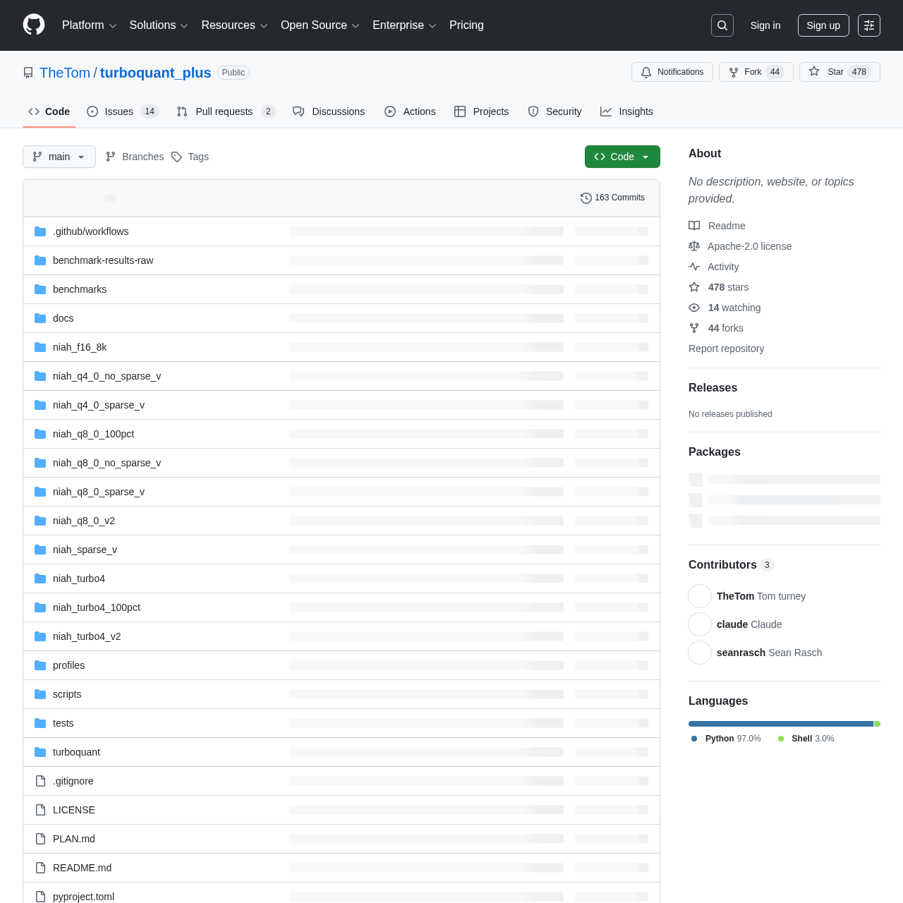Click the GitHub home logo
Image resolution: width=903 pixels, height=903 pixels.
coord(33,25)
